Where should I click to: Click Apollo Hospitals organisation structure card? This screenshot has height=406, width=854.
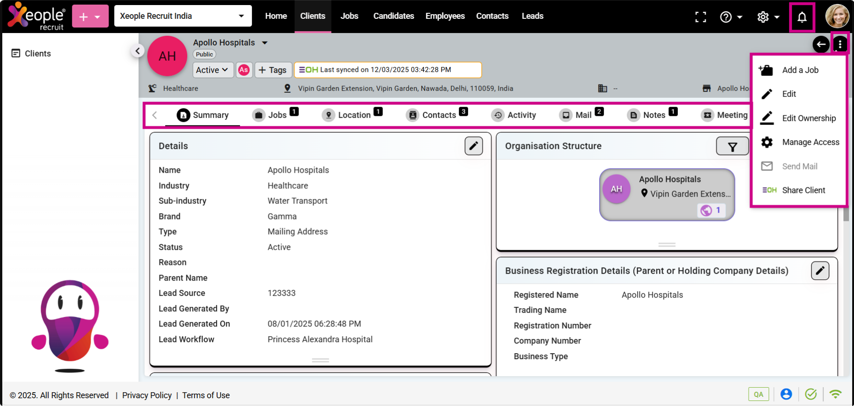666,194
